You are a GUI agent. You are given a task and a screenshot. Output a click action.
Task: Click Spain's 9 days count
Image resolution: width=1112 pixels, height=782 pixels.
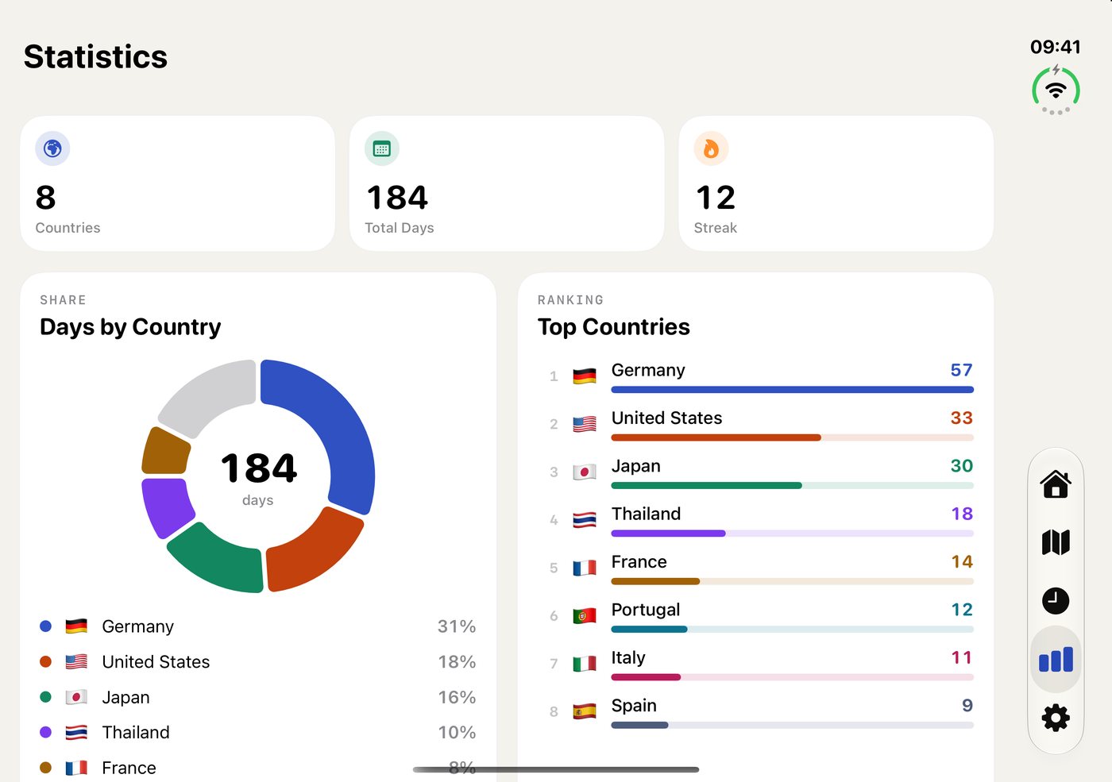tap(967, 705)
